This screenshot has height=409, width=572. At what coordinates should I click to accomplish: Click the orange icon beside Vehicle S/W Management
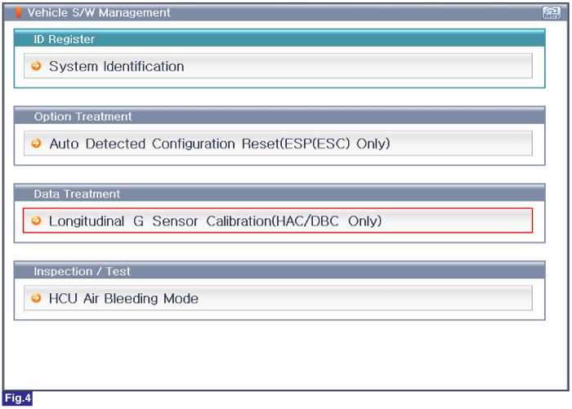tap(18, 13)
